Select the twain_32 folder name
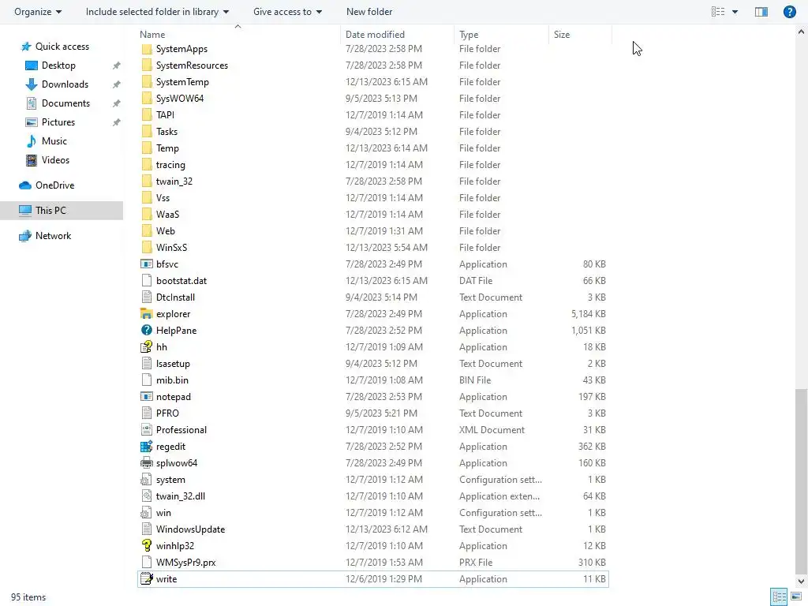Image resolution: width=808 pixels, height=606 pixels. (x=174, y=181)
